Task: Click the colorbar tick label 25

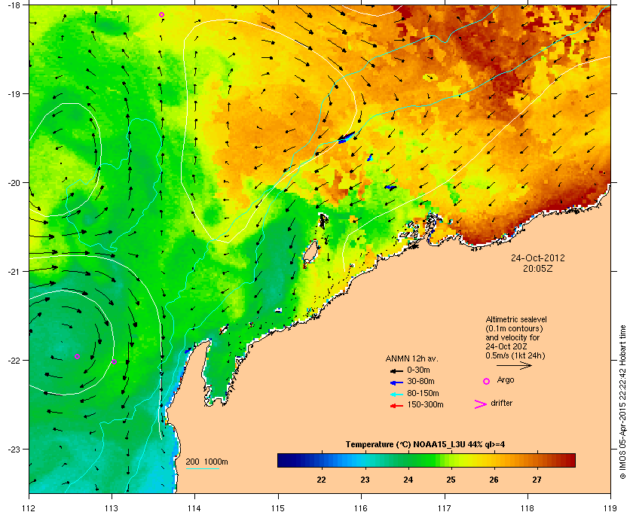Action: pos(451,480)
